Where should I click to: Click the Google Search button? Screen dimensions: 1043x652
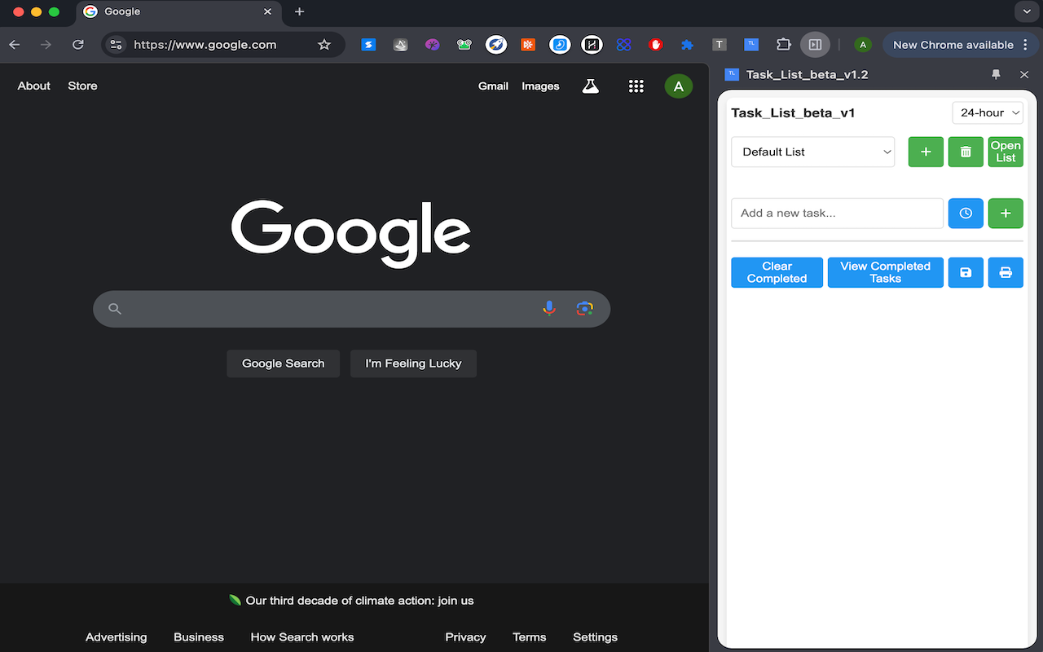(x=283, y=363)
